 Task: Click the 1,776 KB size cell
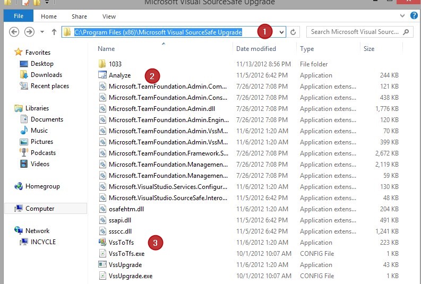[387, 109]
